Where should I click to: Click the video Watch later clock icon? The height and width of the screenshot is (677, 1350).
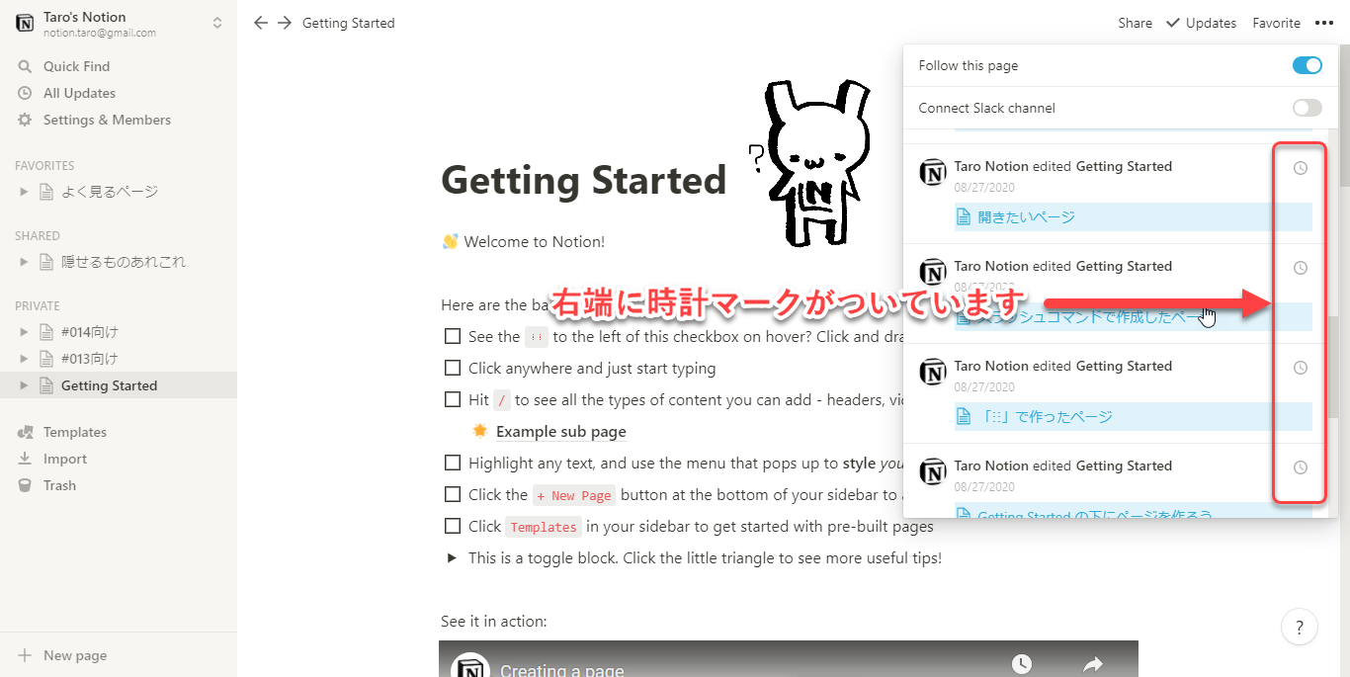pos(1022,664)
